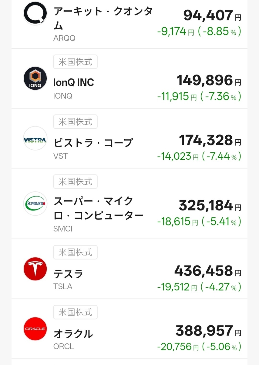Open the テスラ stock name
The image size is (259, 365).
coord(68,274)
